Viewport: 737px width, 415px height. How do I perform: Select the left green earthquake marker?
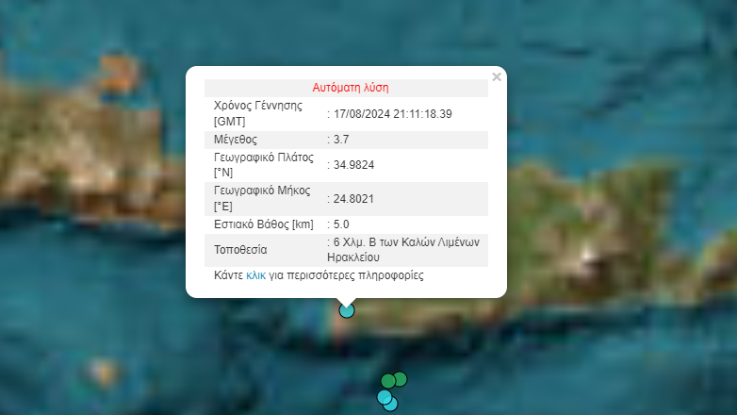click(x=388, y=381)
